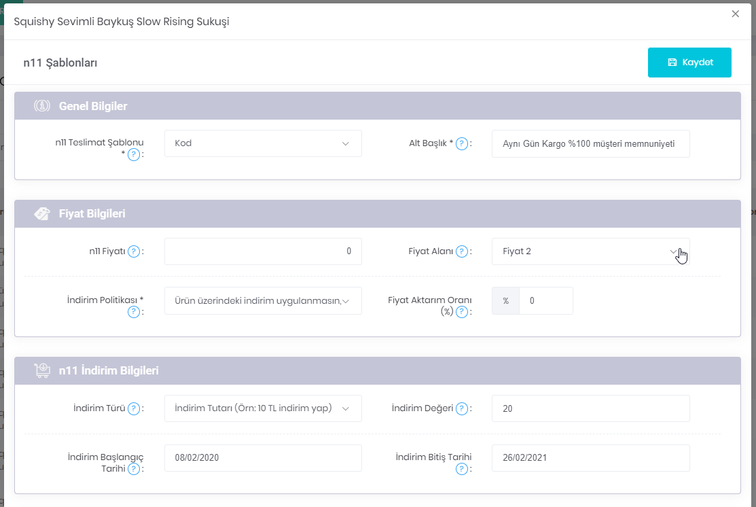The width and height of the screenshot is (756, 507).
Task: Click the n11 Fiyatı help icon
Action: click(x=134, y=251)
